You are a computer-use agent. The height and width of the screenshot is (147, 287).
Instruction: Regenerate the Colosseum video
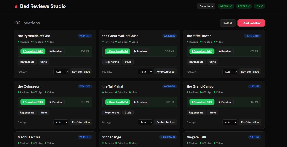tap(27, 113)
